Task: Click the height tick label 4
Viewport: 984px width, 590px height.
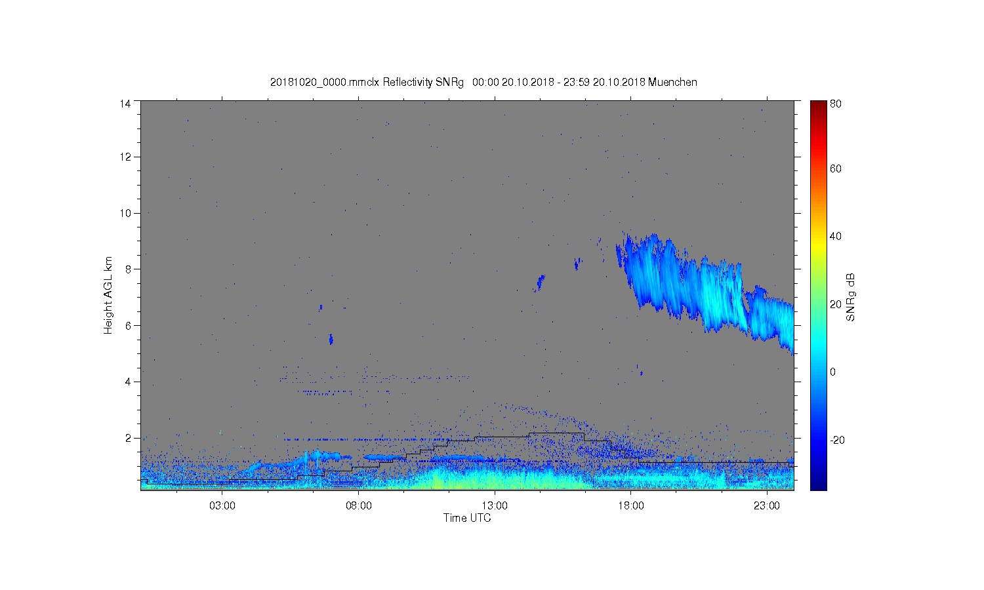Action: pyautogui.click(x=129, y=382)
